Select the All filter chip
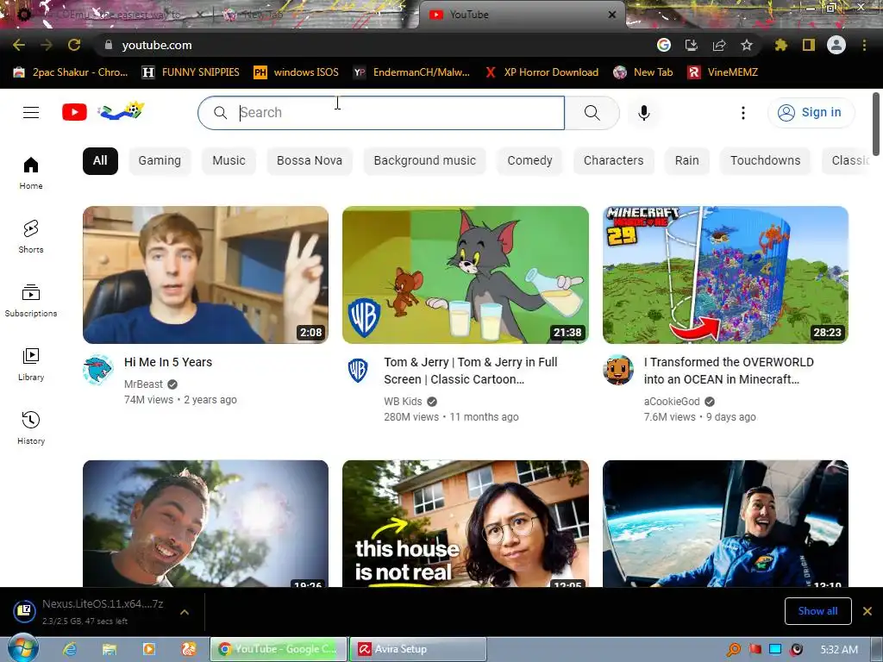Screen dimensions: 883x662 [x=100, y=161]
